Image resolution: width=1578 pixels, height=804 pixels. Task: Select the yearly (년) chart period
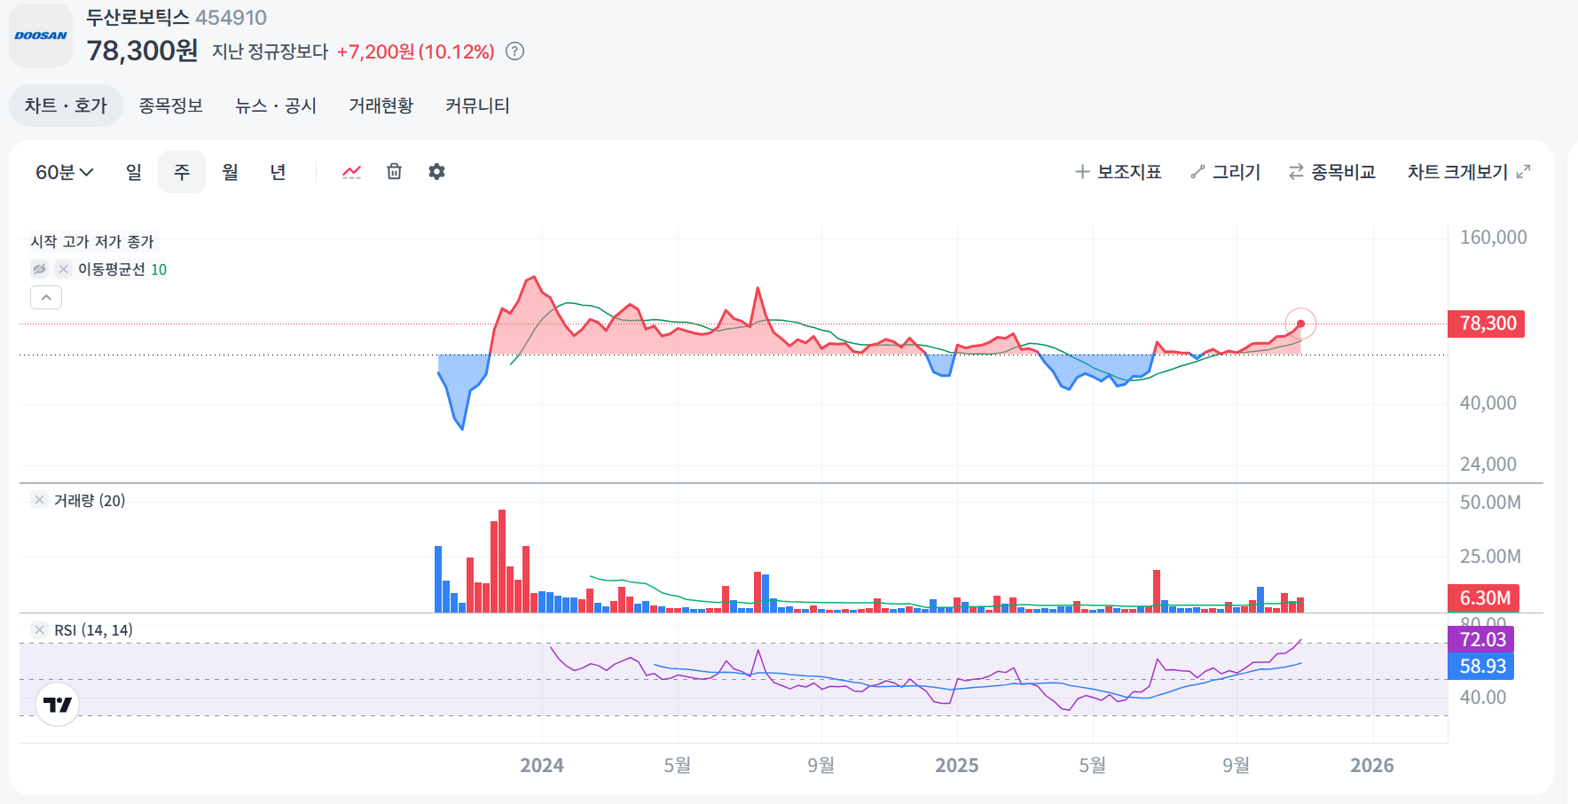pyautogui.click(x=278, y=172)
